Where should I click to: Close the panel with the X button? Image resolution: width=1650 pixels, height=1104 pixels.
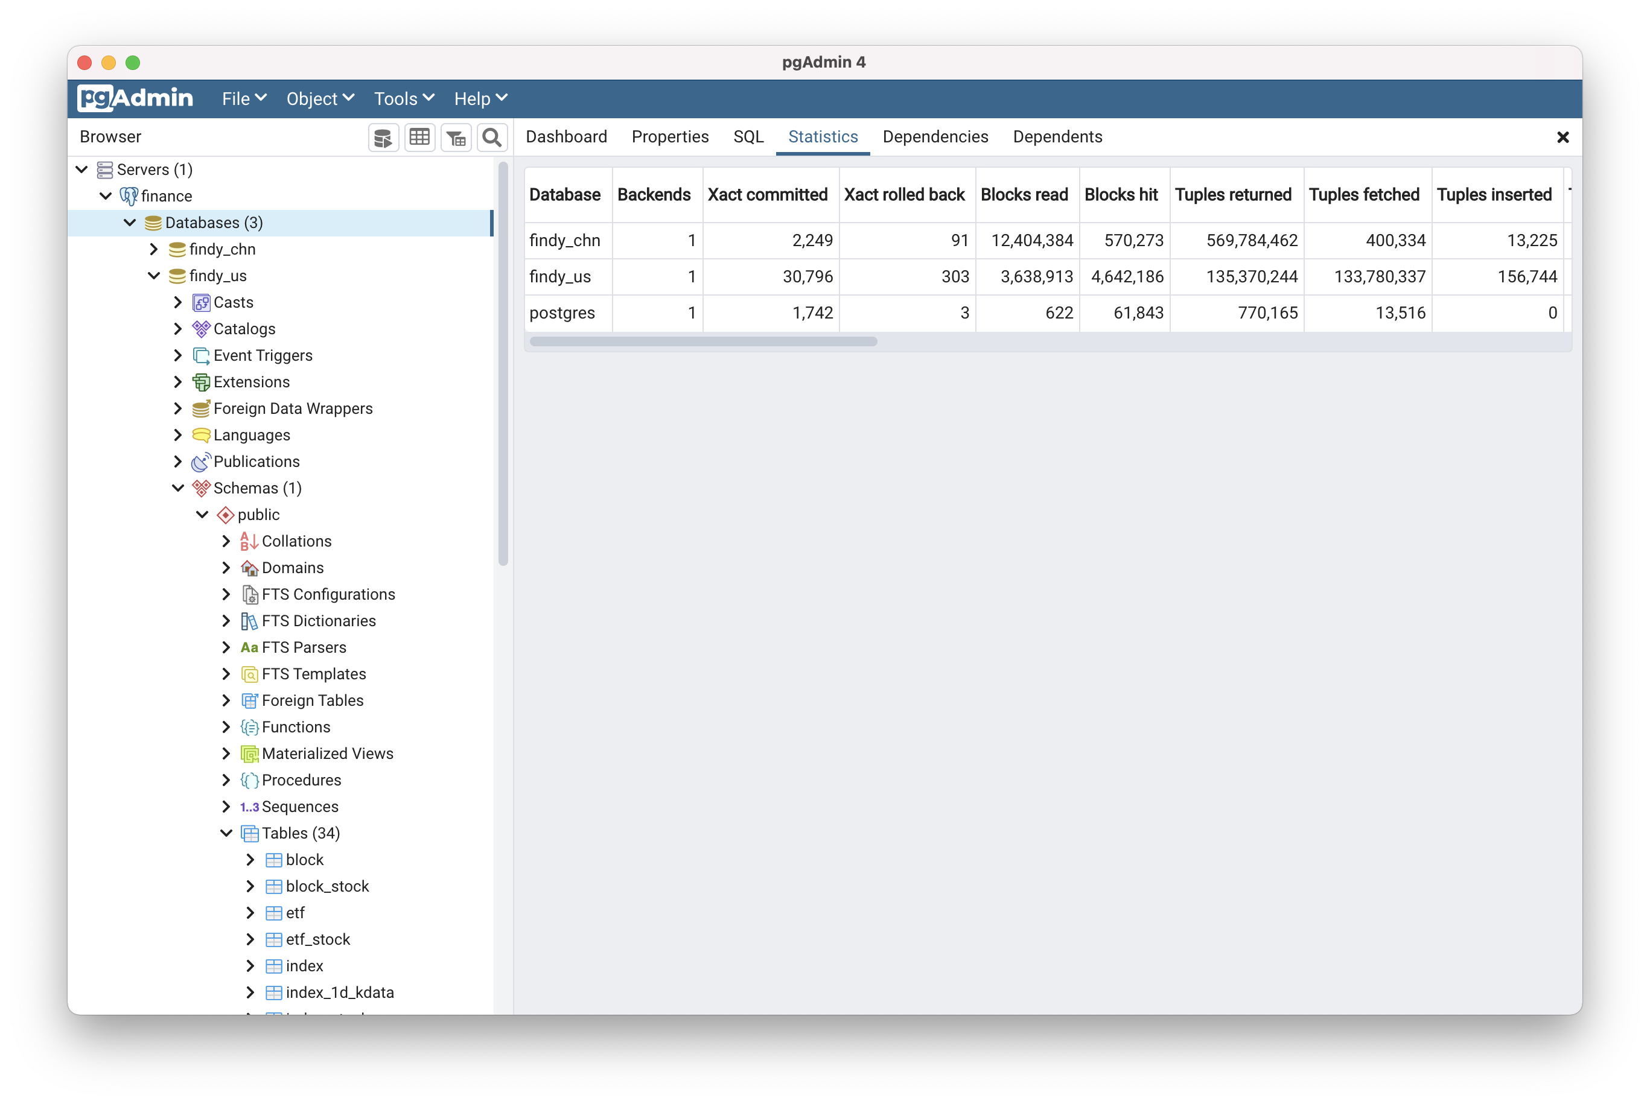point(1562,138)
